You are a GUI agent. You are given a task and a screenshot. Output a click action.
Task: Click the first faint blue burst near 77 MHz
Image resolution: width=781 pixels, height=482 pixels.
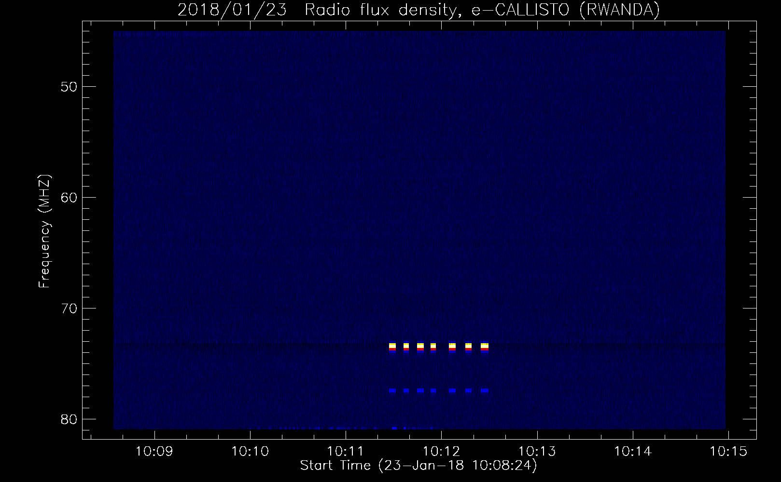(x=392, y=390)
